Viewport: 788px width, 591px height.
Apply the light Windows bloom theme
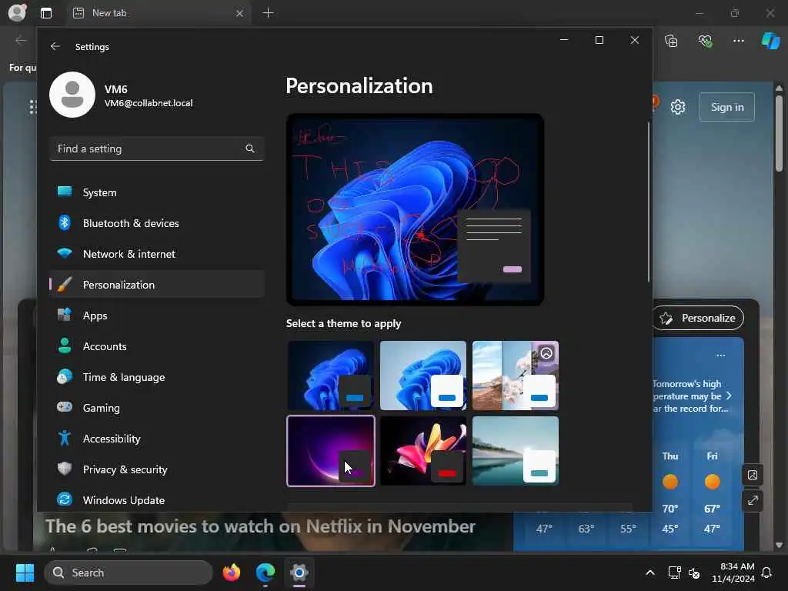(x=423, y=376)
